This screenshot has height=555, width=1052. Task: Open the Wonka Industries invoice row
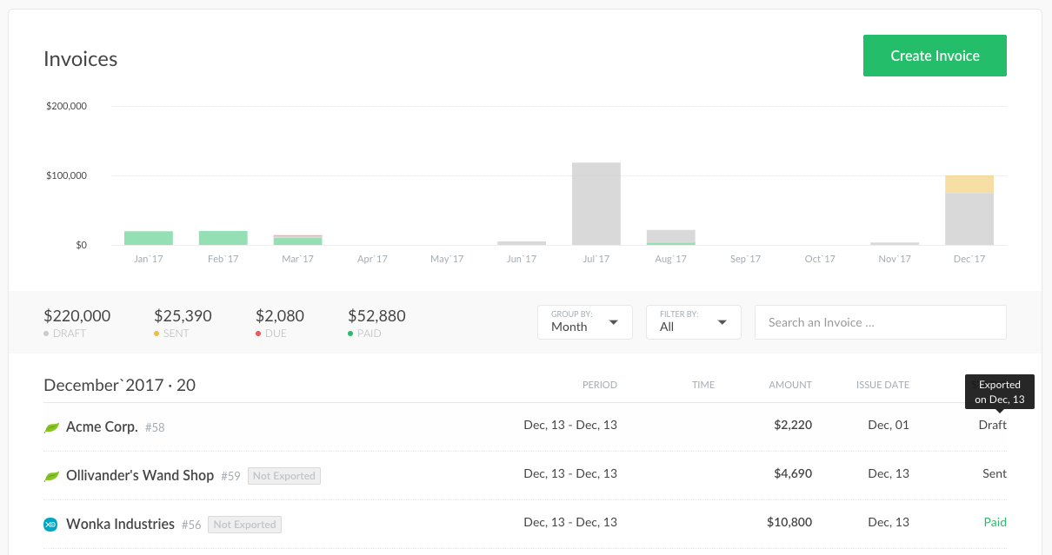pyautogui.click(x=121, y=524)
